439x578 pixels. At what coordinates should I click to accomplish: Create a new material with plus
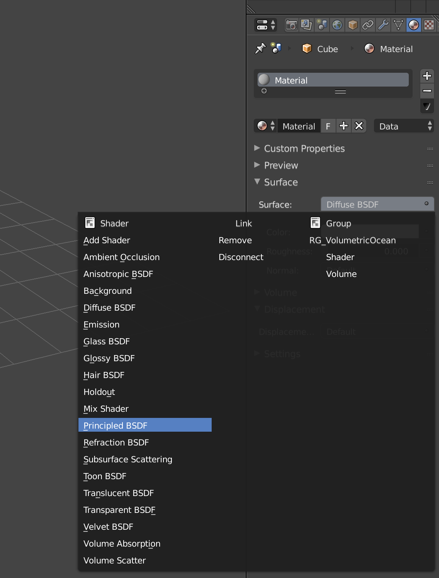344,126
